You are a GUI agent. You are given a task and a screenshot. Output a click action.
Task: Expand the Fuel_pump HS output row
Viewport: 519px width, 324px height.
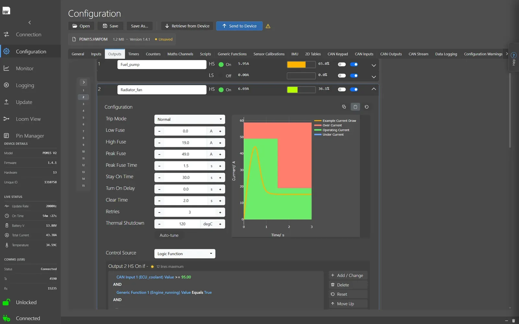[374, 65]
